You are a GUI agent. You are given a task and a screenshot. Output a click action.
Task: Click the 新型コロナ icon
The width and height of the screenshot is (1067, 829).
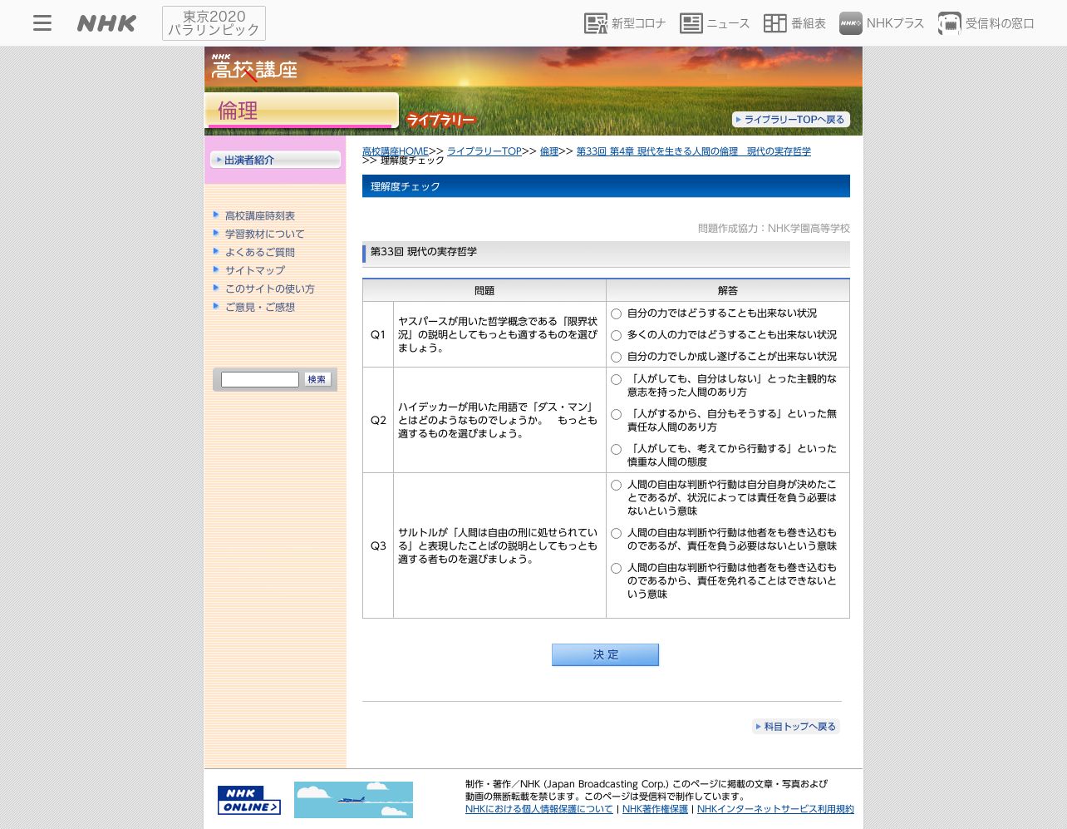pyautogui.click(x=596, y=23)
